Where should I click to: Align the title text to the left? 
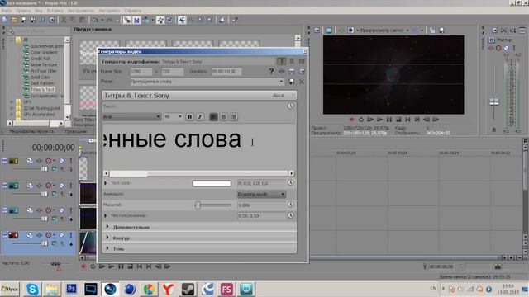213,117
